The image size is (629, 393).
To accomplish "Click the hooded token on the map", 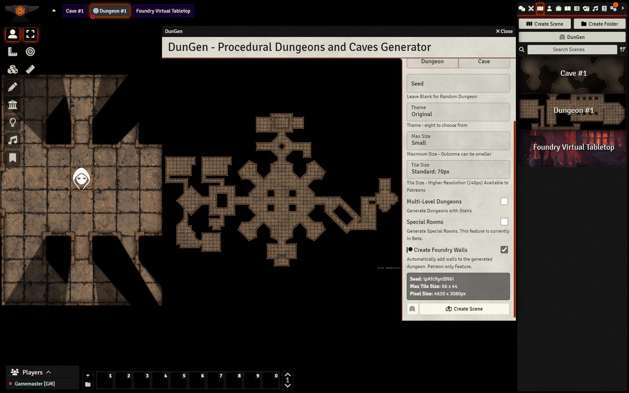I will tap(81, 178).
